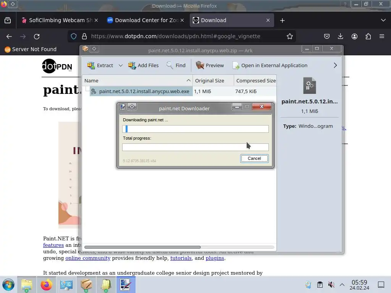The image size is (391, 293).
Task: Click the dotPDN logo
Action: coord(57,66)
